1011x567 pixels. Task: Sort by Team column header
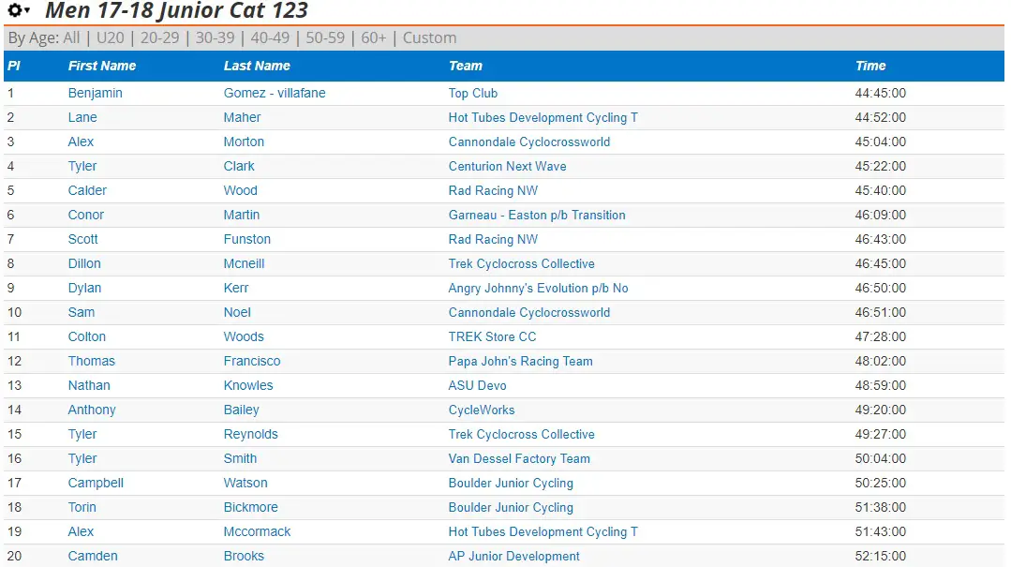(x=466, y=66)
